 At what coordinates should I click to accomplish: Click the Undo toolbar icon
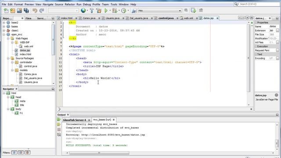35,11
